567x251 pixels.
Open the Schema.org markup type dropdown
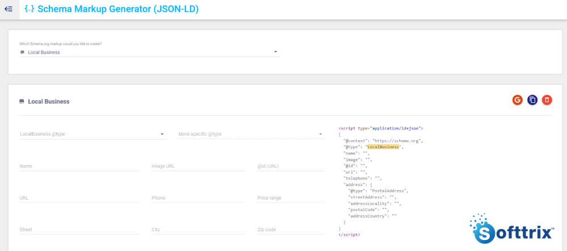[x=149, y=52]
